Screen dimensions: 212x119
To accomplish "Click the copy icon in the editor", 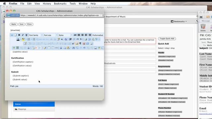I will click(65, 48).
